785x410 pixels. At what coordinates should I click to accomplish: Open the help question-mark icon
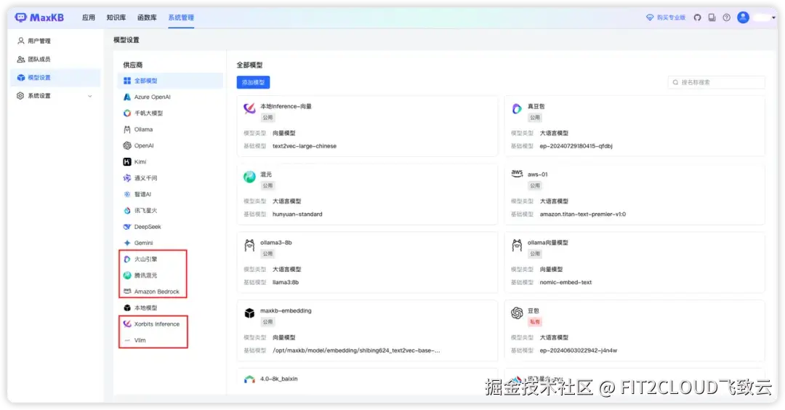(726, 17)
